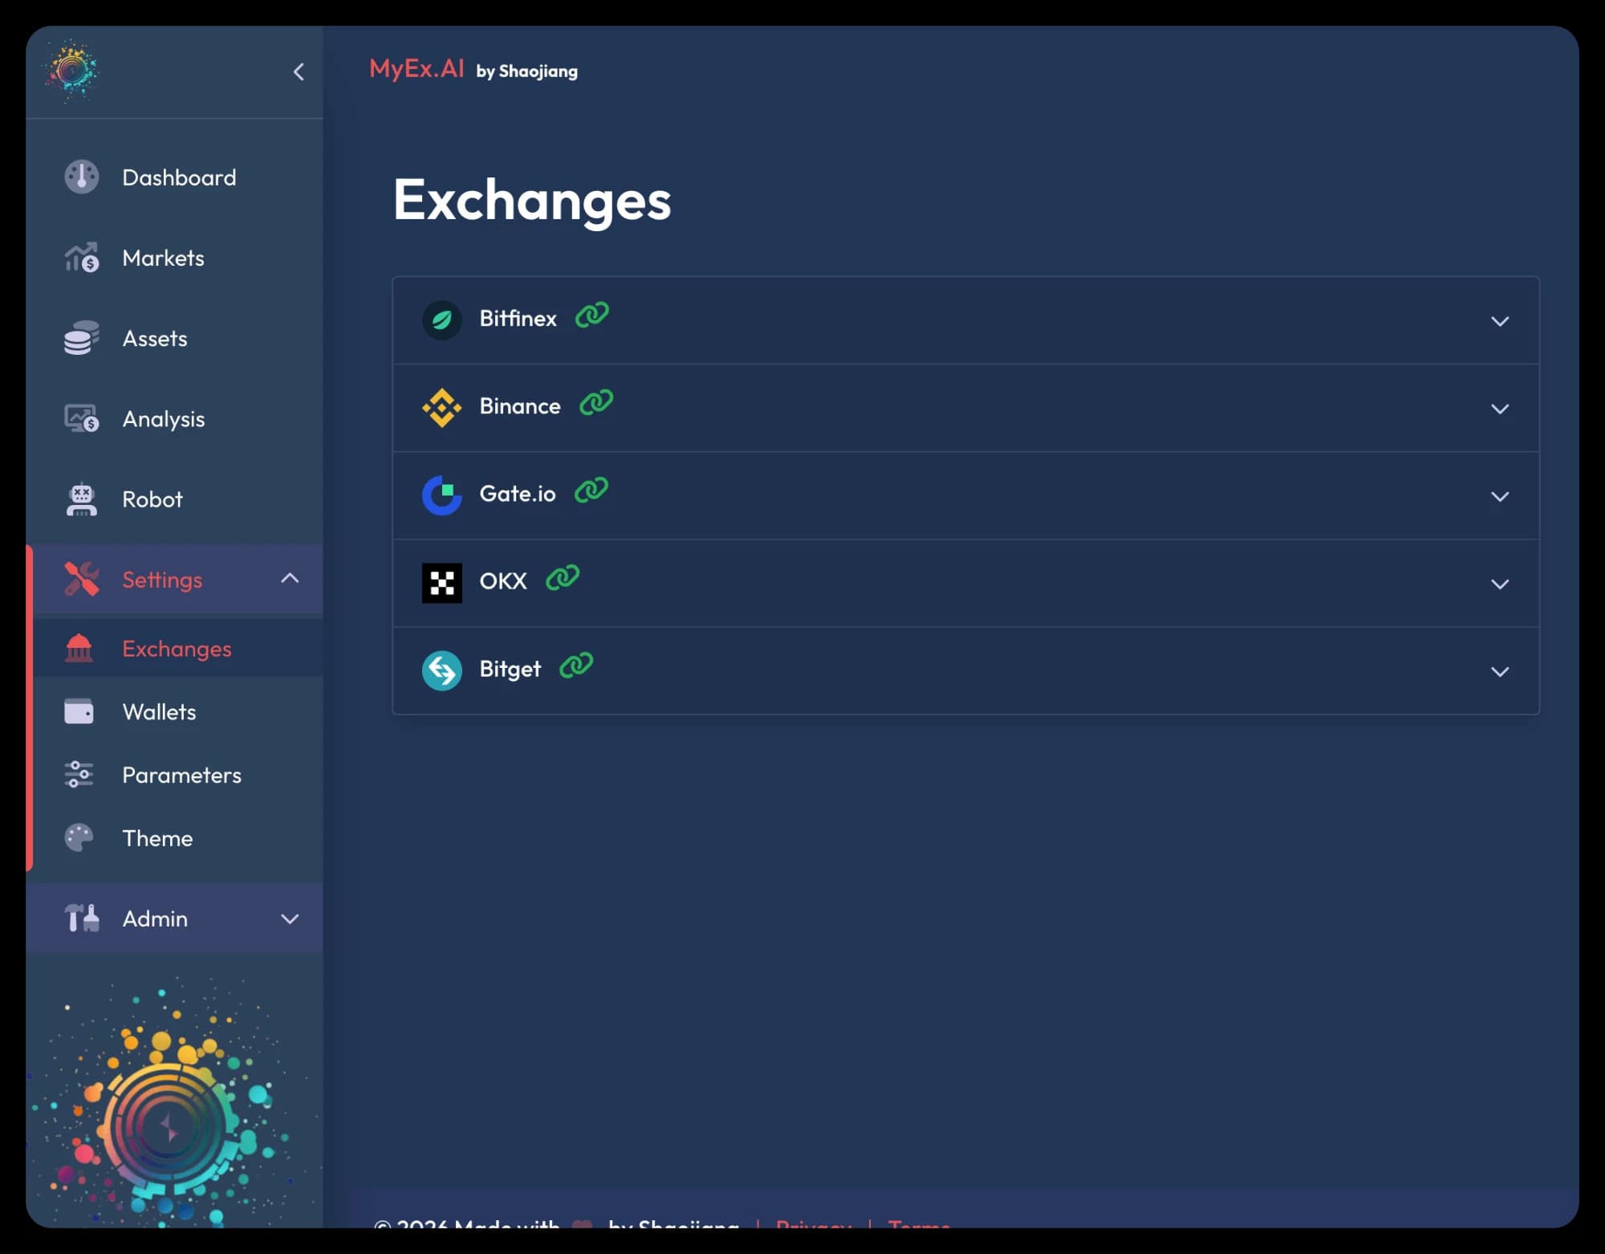Open the Dashboard menu item
Screen dimensions: 1605x1254
click(174, 177)
